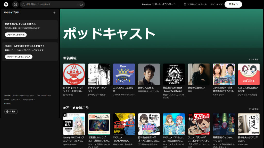Open アオのハコ WEBラジオ cover
Screen dimensions: 264x148
click(x=174, y=124)
